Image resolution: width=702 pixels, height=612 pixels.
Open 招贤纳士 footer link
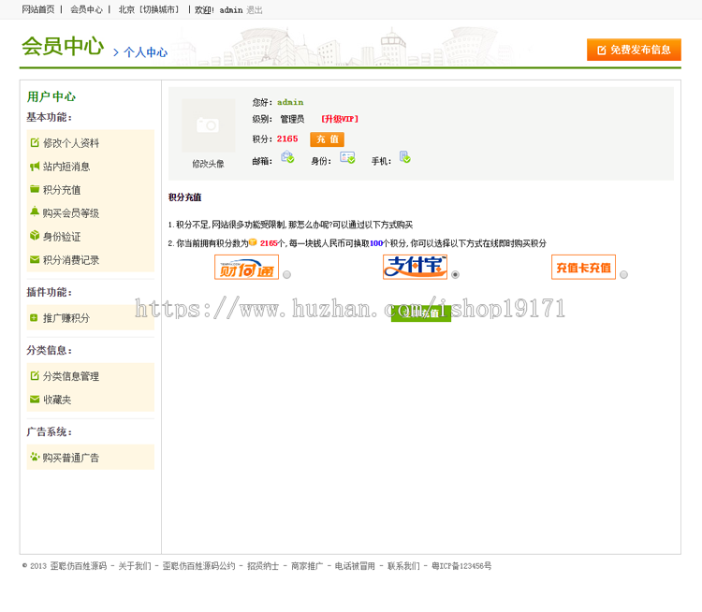(263, 566)
